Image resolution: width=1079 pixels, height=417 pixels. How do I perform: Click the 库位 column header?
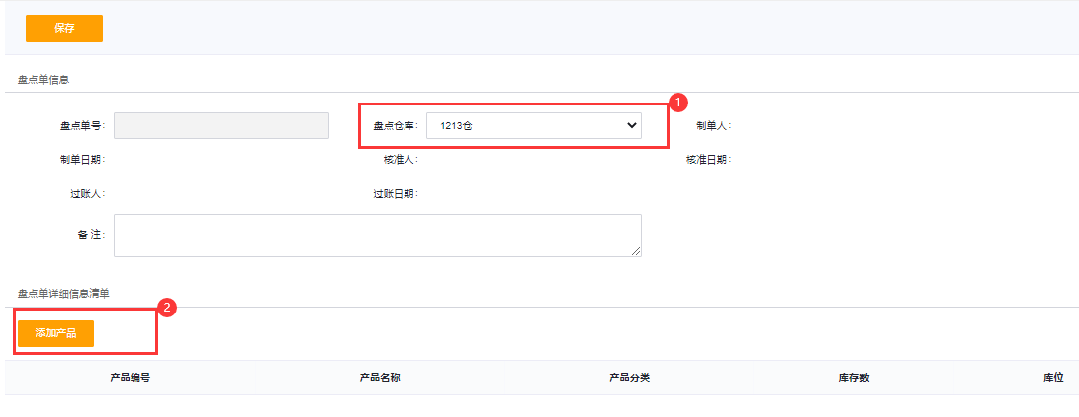click(1053, 378)
